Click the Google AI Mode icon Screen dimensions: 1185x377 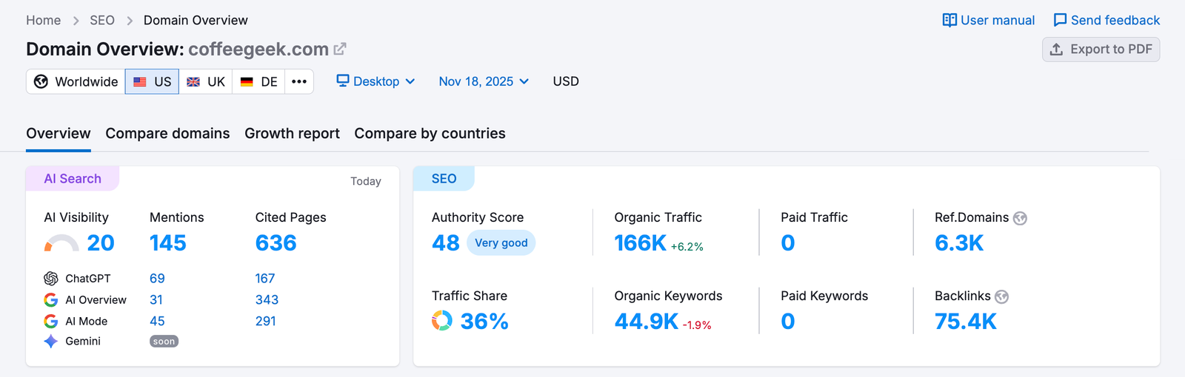(x=51, y=322)
